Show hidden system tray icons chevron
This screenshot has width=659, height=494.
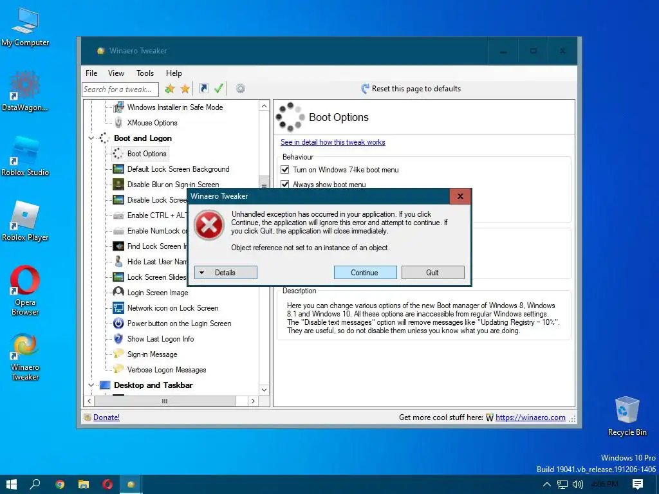[547, 484]
